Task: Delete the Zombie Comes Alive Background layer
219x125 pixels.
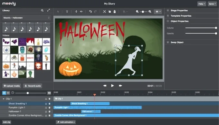Action: [x=50, y=115]
